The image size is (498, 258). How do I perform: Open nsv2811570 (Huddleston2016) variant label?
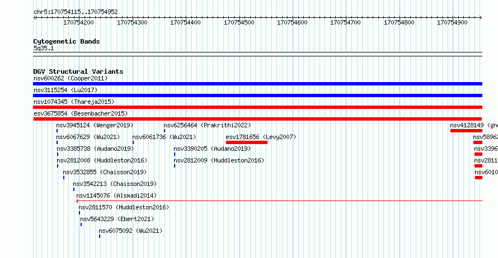(124, 207)
